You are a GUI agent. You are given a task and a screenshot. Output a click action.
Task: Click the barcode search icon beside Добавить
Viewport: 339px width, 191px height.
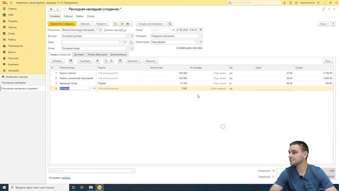coord(70,61)
